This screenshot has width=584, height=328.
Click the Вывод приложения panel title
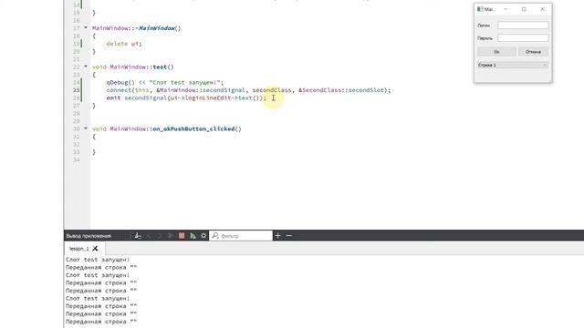(89, 236)
